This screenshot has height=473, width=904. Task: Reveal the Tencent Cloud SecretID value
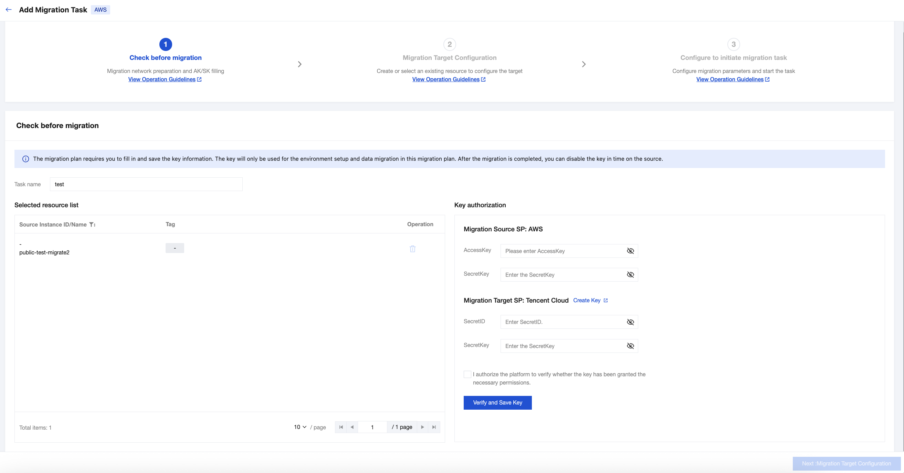point(630,322)
